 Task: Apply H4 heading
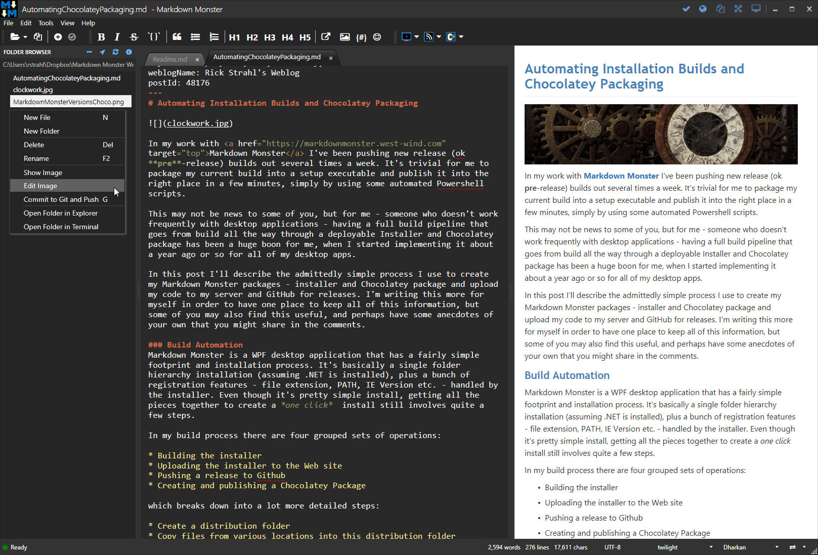click(287, 37)
